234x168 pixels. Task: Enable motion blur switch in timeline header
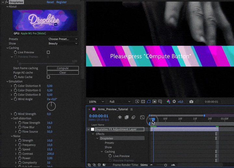[133, 117]
